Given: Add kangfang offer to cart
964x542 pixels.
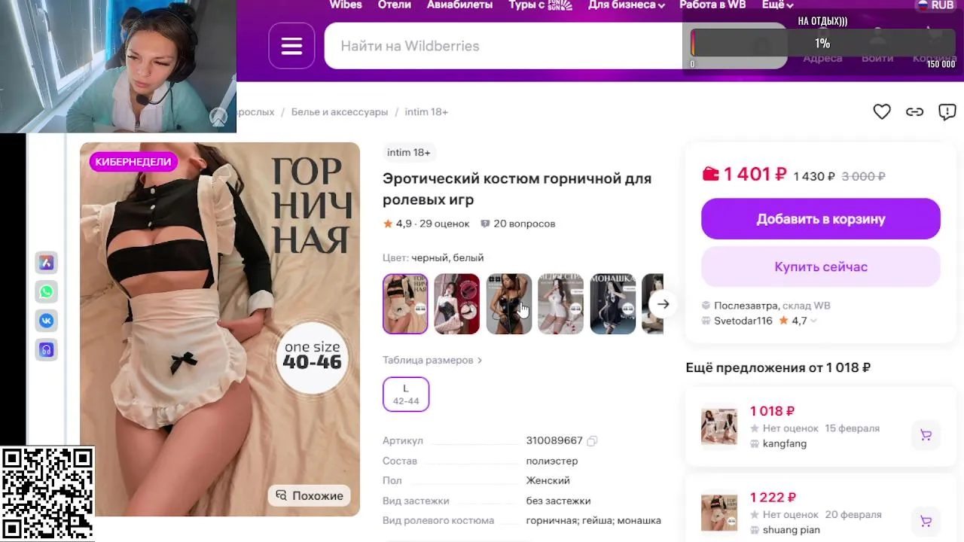Looking at the screenshot, I should coord(926,434).
